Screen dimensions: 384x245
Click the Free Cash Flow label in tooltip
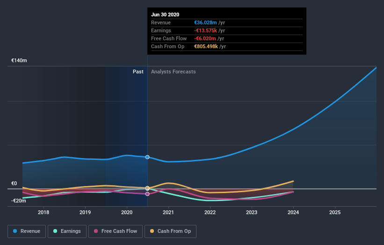coord(169,38)
